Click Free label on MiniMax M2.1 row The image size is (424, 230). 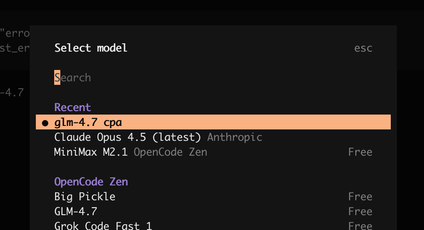(360, 152)
